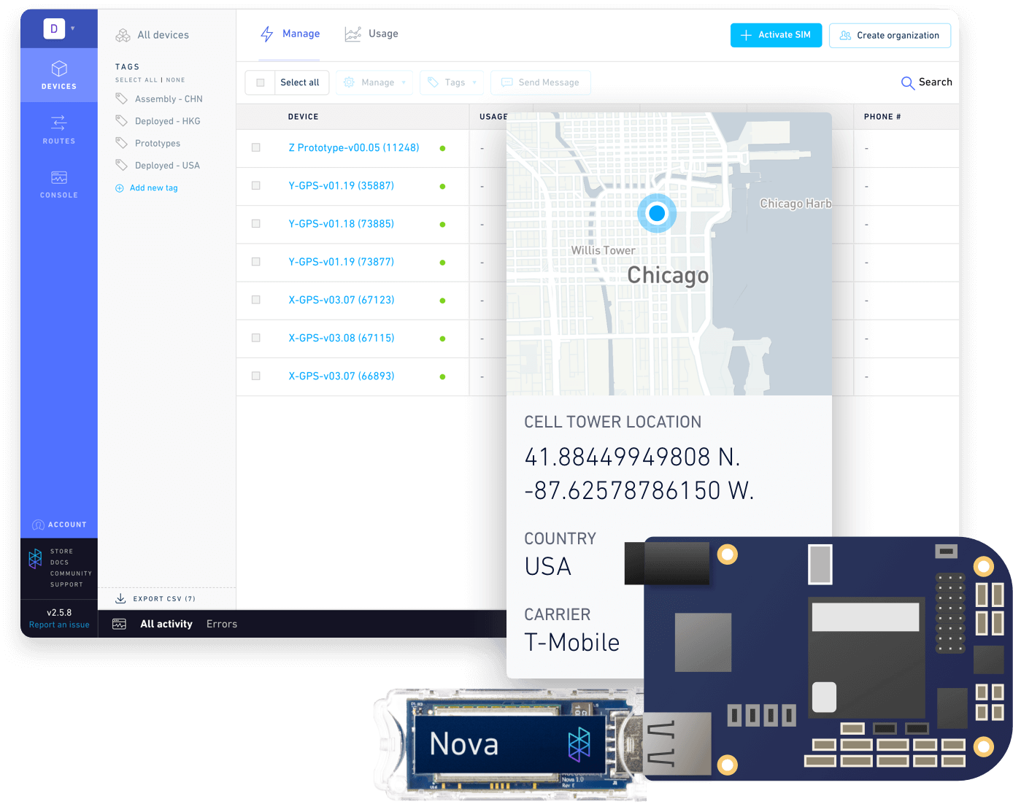Check the X-GPS-v03.07 (66893) row

255,376
